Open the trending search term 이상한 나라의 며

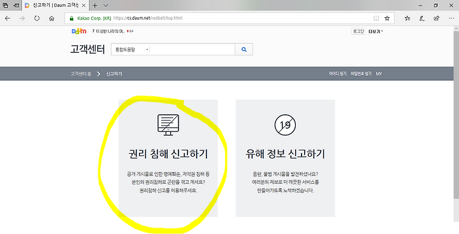point(110,31)
